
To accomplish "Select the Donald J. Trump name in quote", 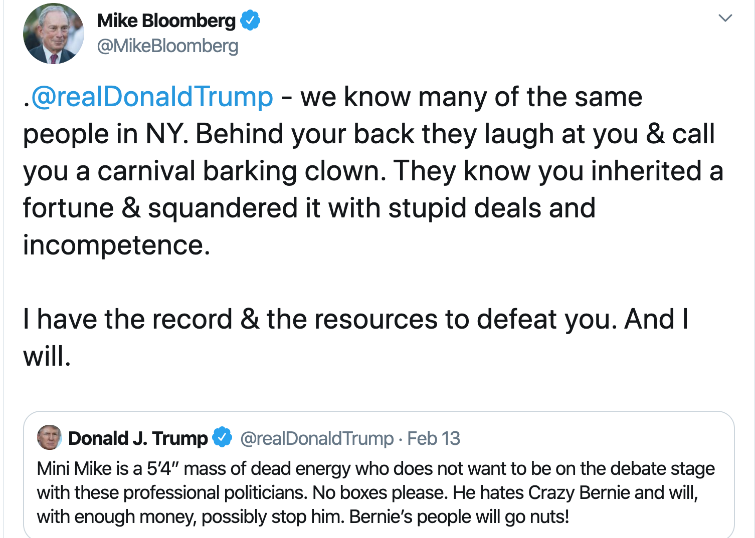I will coord(138,438).
